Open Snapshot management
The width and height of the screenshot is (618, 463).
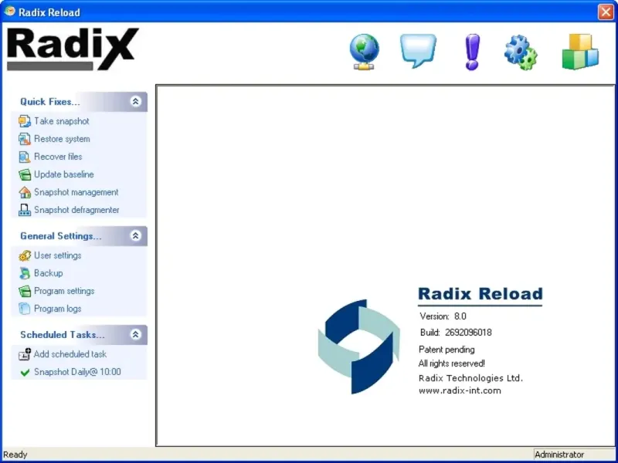[x=76, y=192]
